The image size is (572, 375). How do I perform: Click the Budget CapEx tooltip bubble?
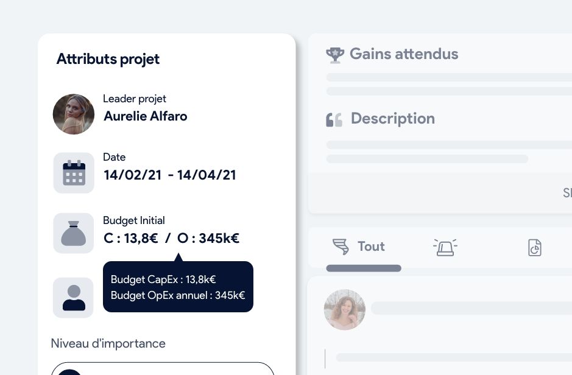[x=178, y=287]
